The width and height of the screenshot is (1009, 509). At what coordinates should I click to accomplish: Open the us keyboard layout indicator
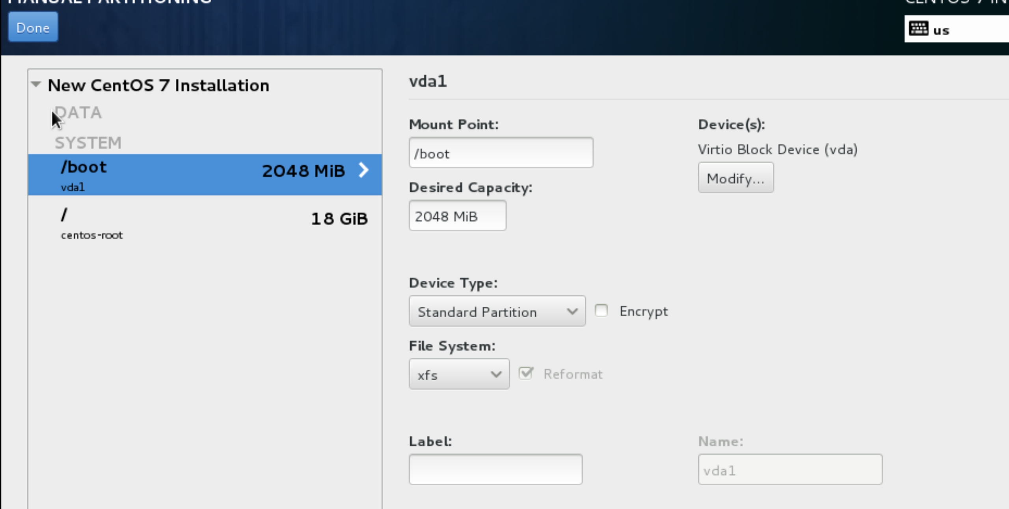coord(957,29)
